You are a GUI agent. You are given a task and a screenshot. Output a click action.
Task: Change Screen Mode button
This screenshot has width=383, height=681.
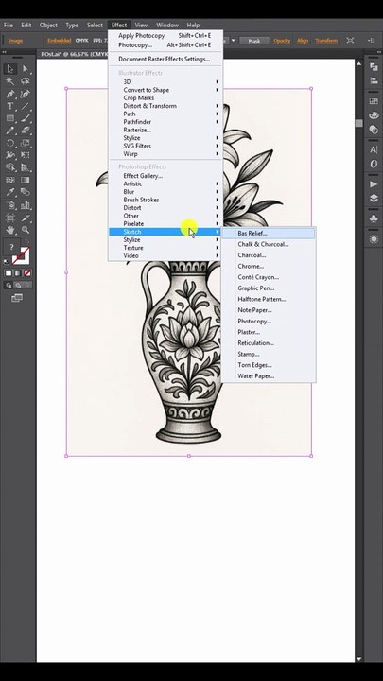click(17, 298)
